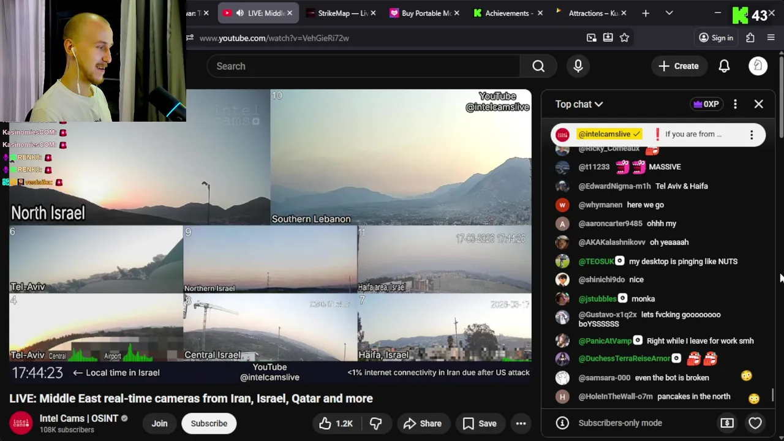Open more actions ellipsis under video

click(x=521, y=423)
